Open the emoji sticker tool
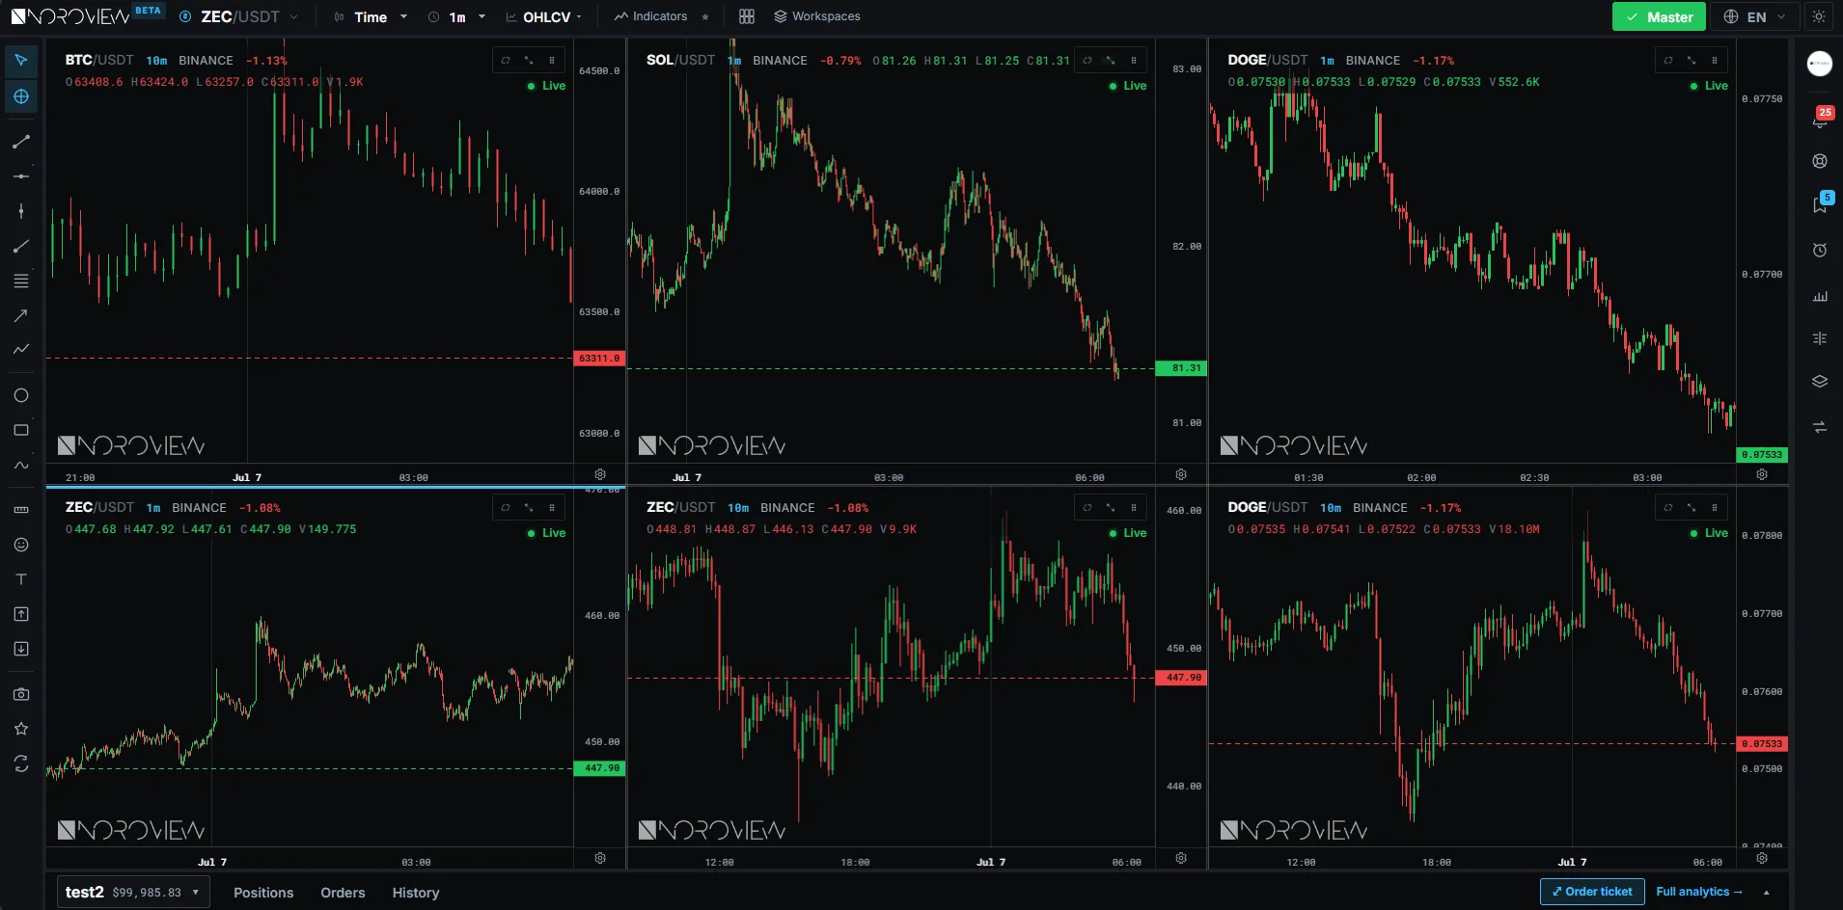Image resolution: width=1843 pixels, height=910 pixels. [x=21, y=545]
